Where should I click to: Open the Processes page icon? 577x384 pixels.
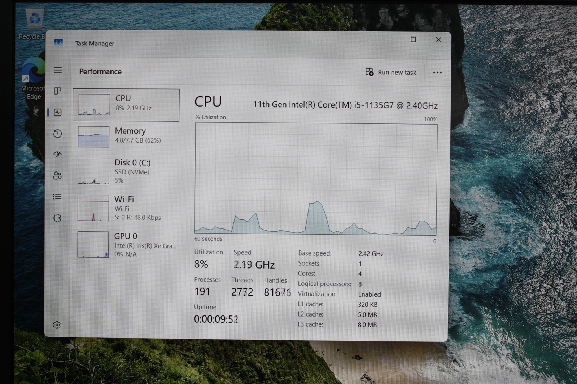(x=57, y=91)
